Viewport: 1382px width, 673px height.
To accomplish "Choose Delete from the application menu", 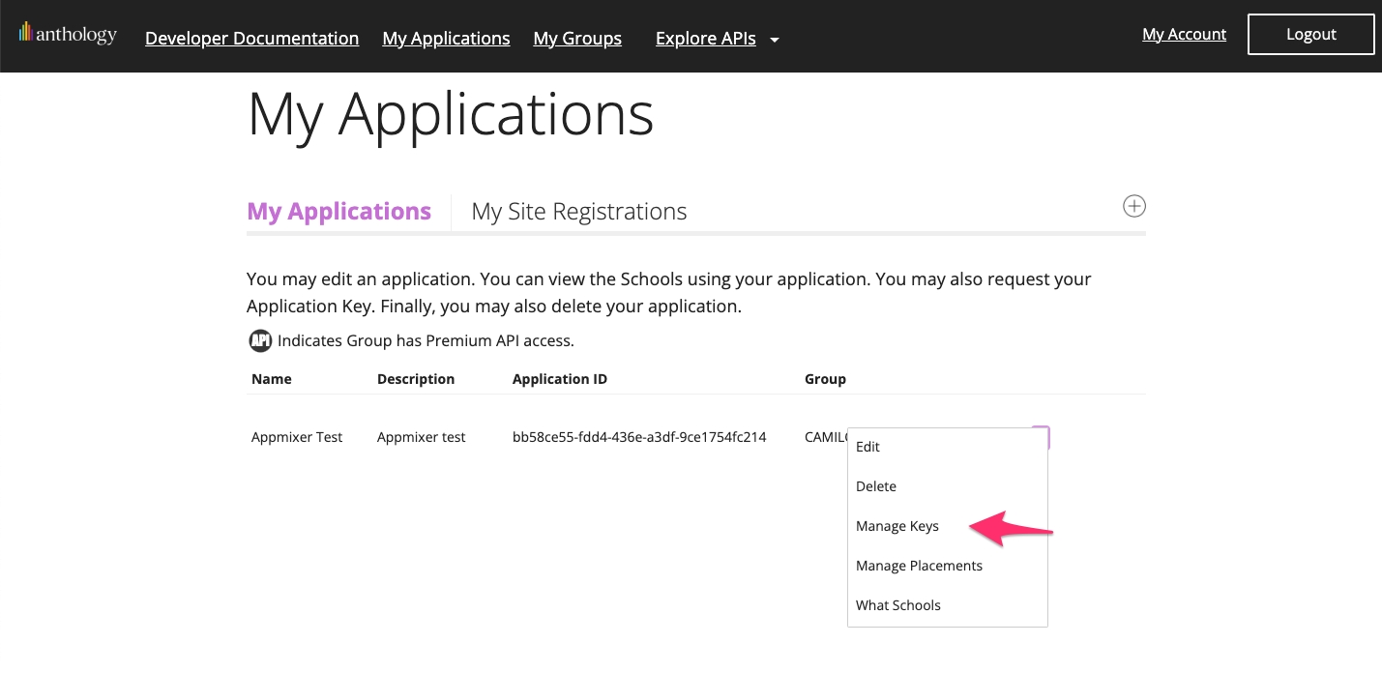I will coord(876,486).
